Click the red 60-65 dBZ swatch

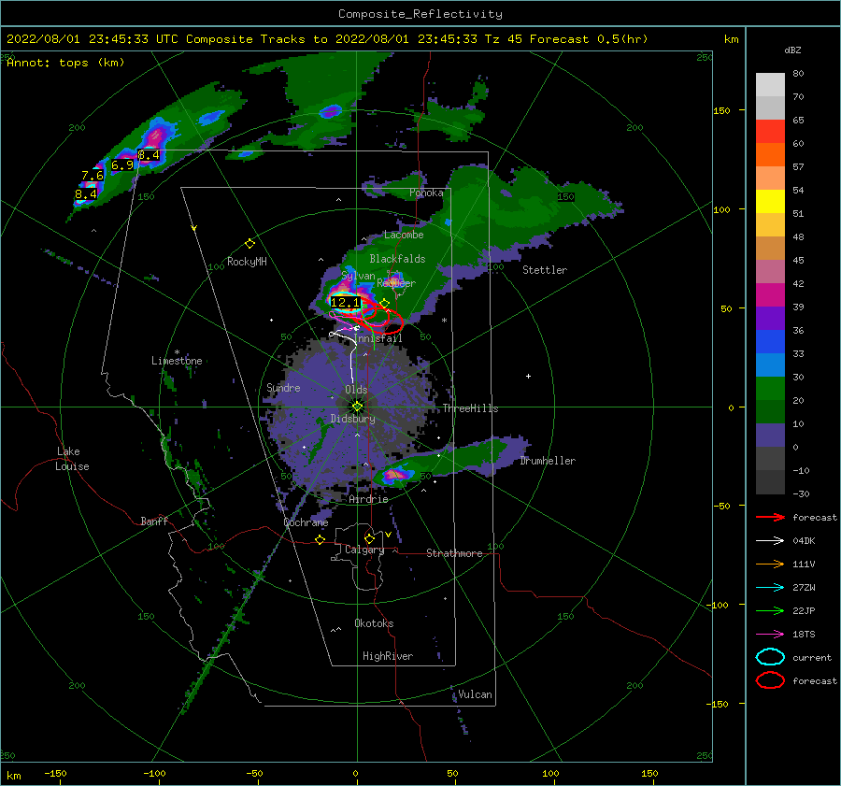pos(770,132)
